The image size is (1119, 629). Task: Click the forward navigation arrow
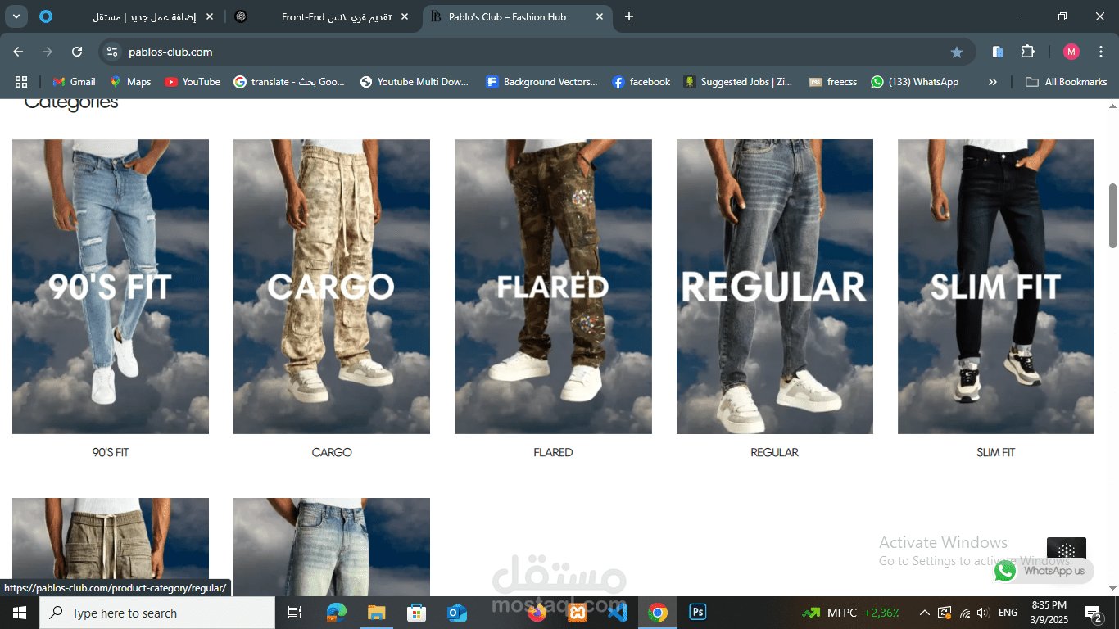pyautogui.click(x=48, y=52)
